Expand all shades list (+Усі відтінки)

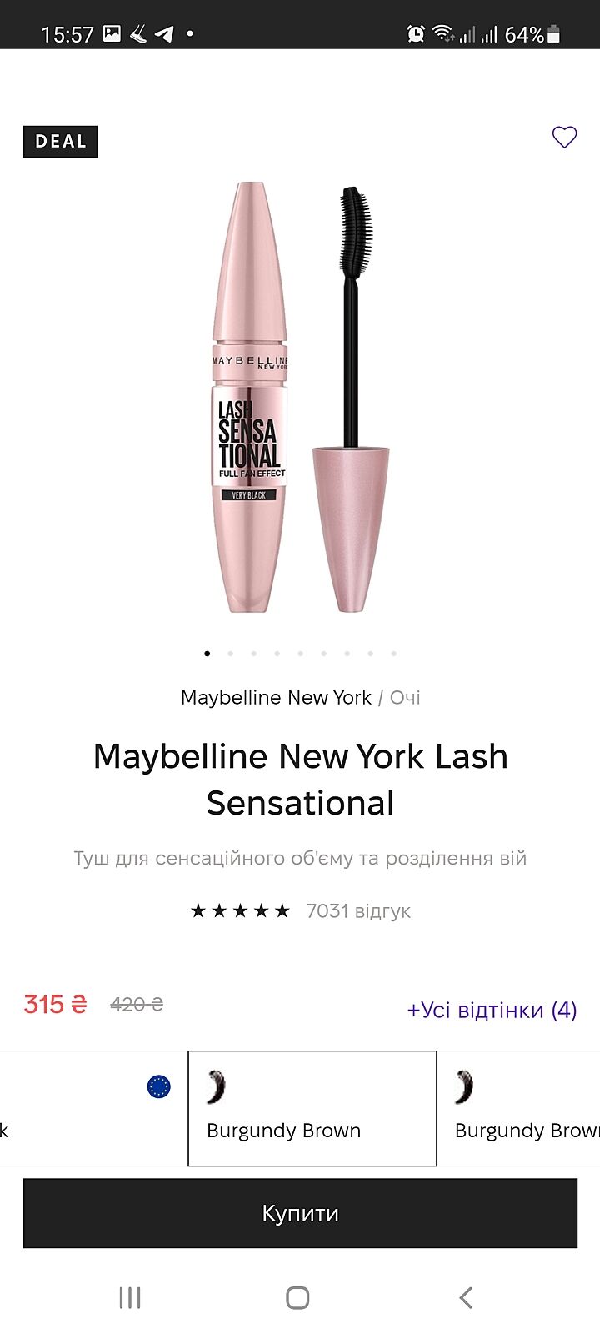tap(492, 1010)
